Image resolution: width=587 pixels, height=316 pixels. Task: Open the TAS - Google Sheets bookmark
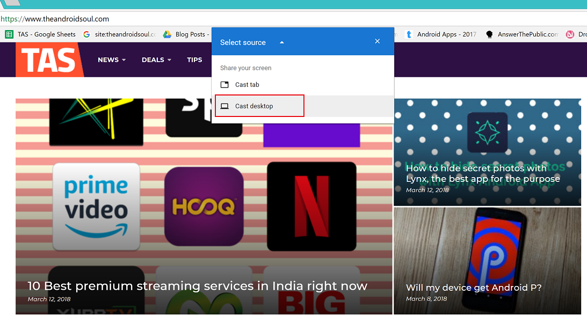pos(41,34)
